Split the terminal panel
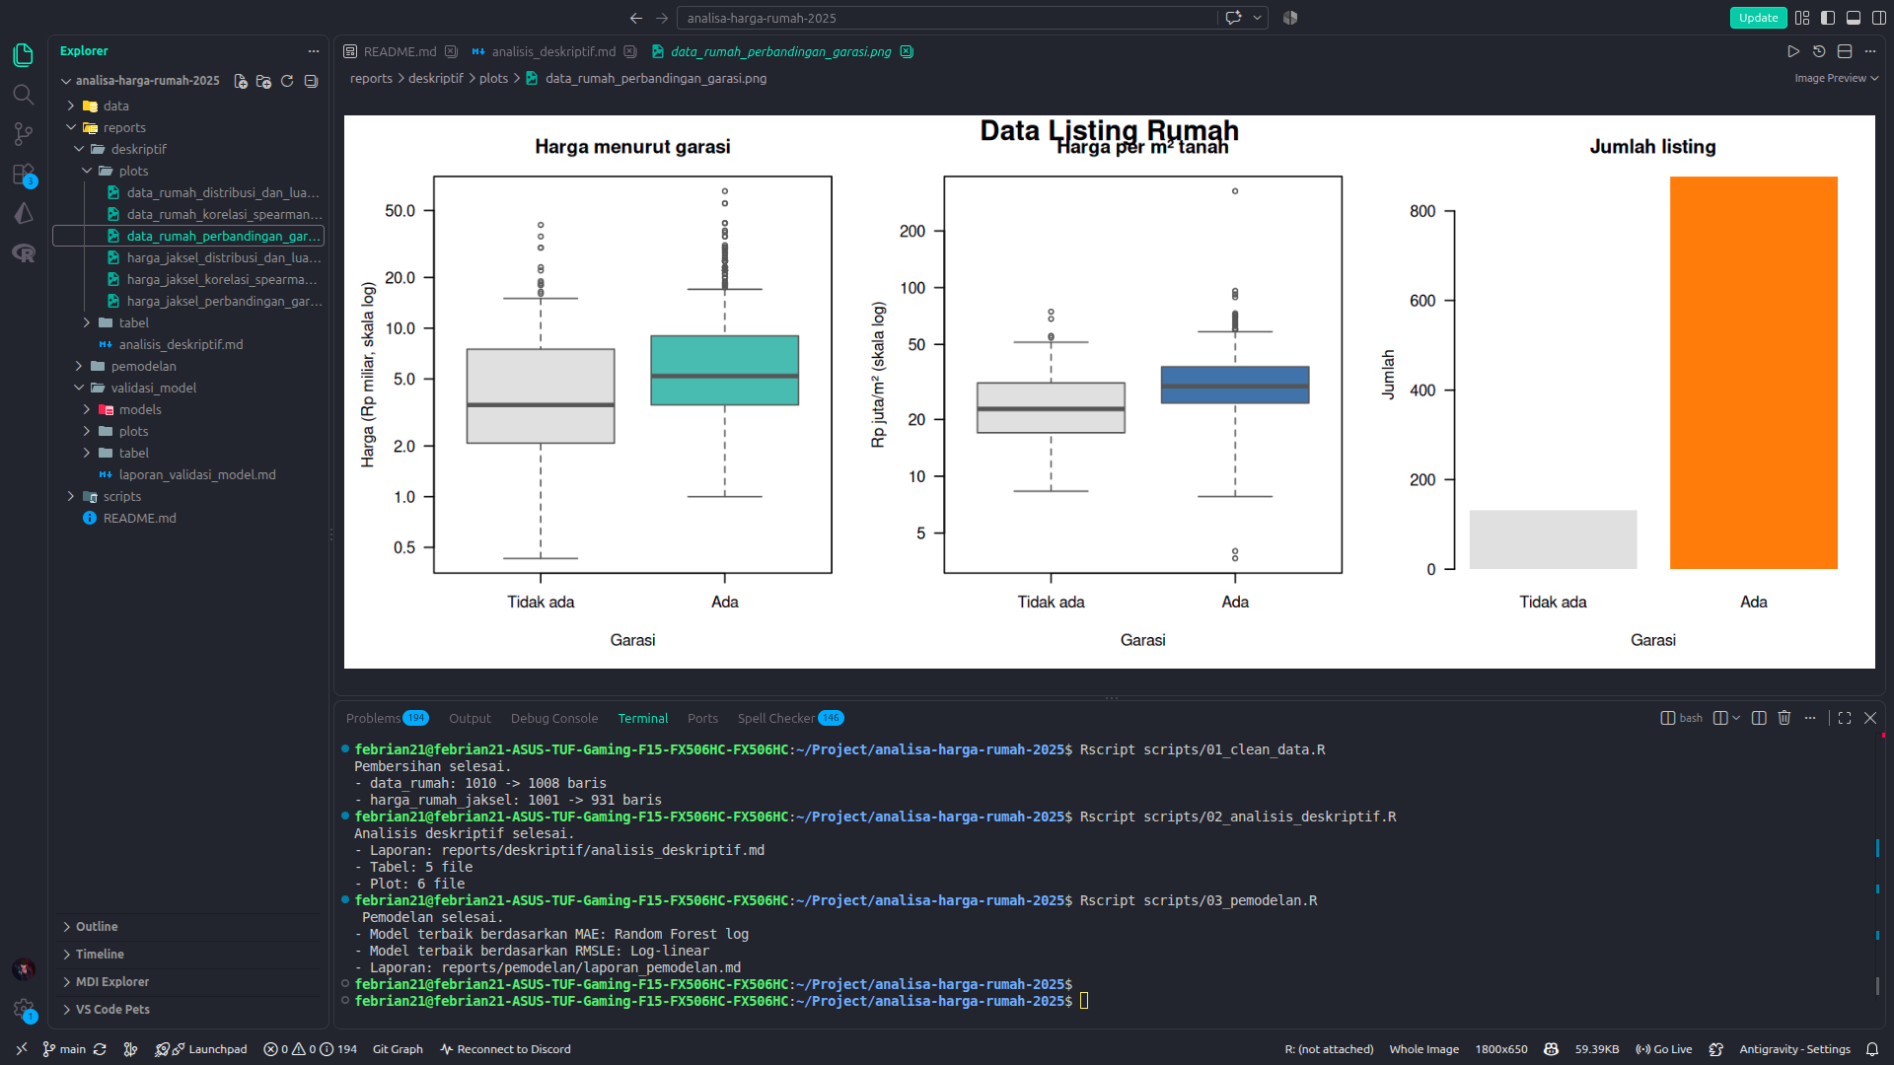The width and height of the screenshot is (1894, 1065). (1759, 718)
